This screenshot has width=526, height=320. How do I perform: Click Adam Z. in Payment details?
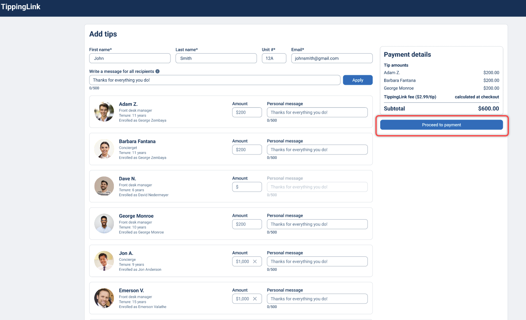tap(392, 72)
